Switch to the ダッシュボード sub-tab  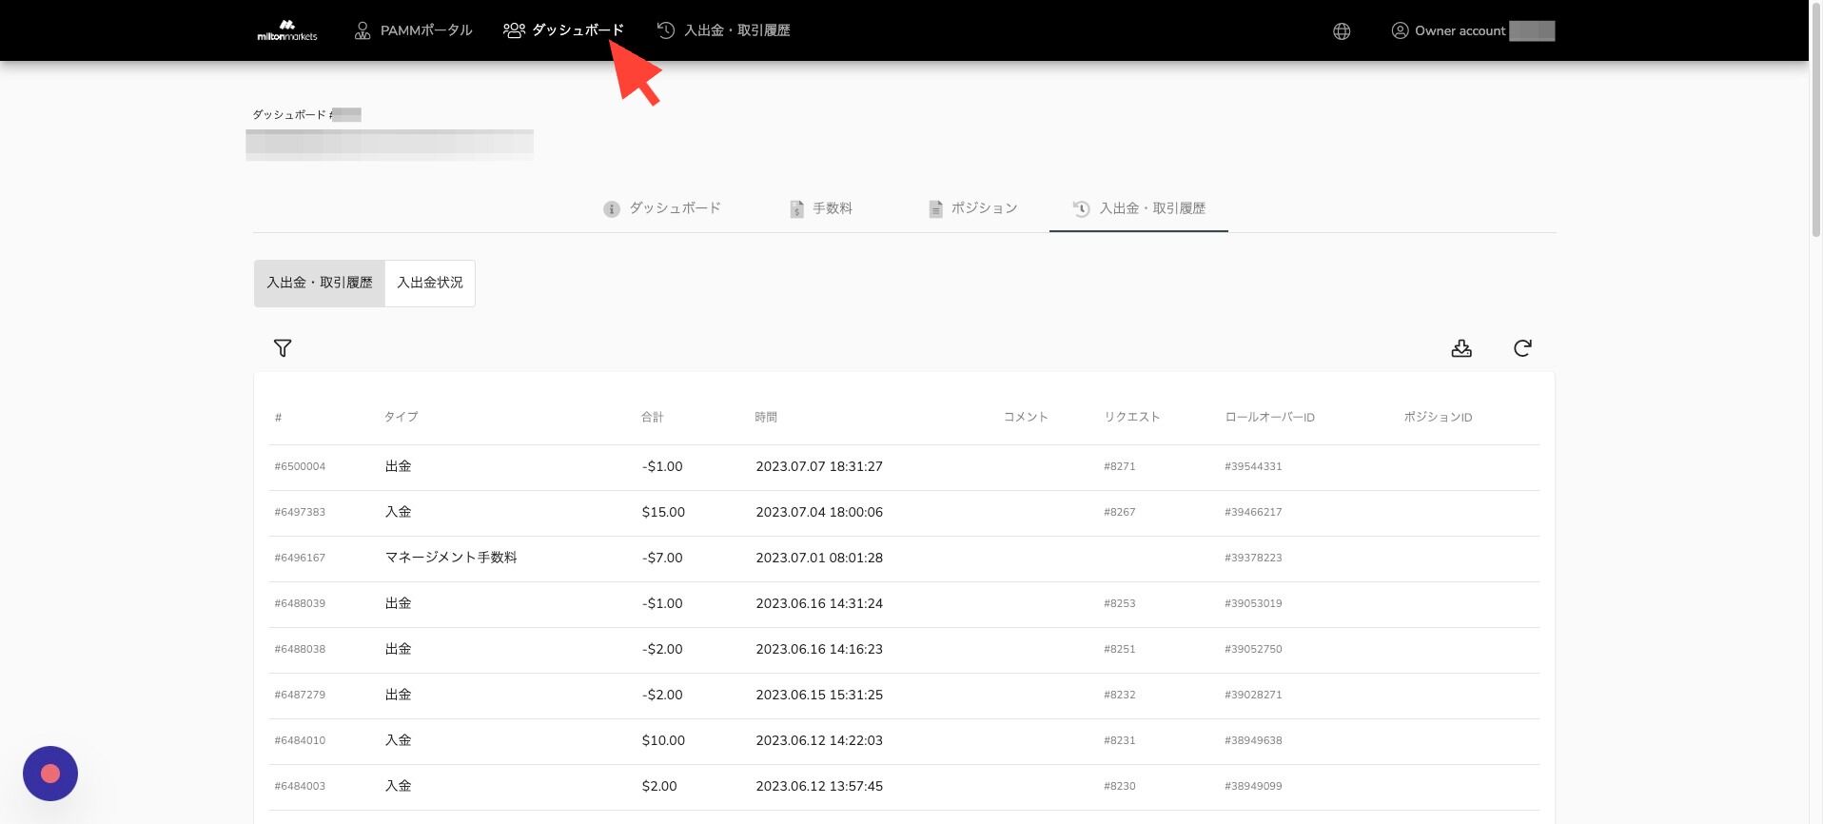(x=662, y=208)
